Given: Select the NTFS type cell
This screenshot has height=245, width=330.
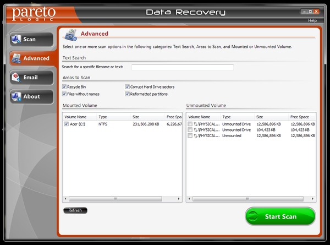Looking at the screenshot, I should 103,124.
